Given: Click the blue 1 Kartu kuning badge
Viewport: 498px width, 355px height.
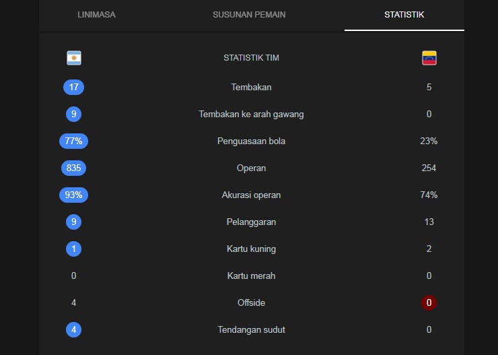Looking at the screenshot, I should click(73, 249).
